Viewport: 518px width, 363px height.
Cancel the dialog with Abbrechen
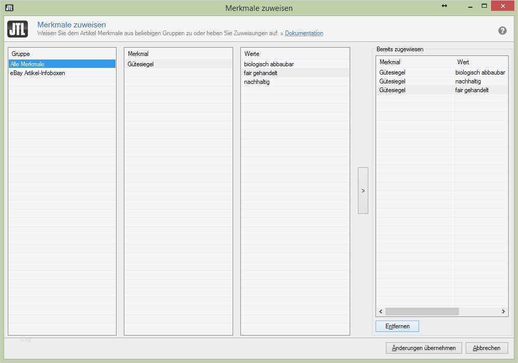click(486, 347)
